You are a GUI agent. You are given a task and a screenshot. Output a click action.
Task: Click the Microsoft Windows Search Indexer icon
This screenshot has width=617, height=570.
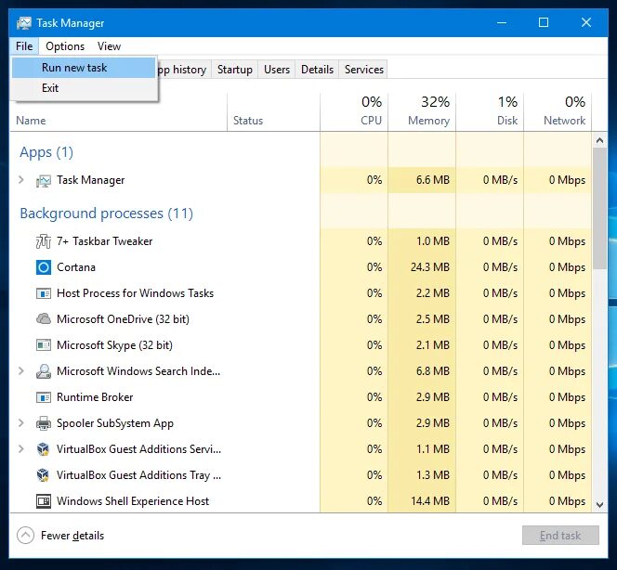pyautogui.click(x=44, y=371)
